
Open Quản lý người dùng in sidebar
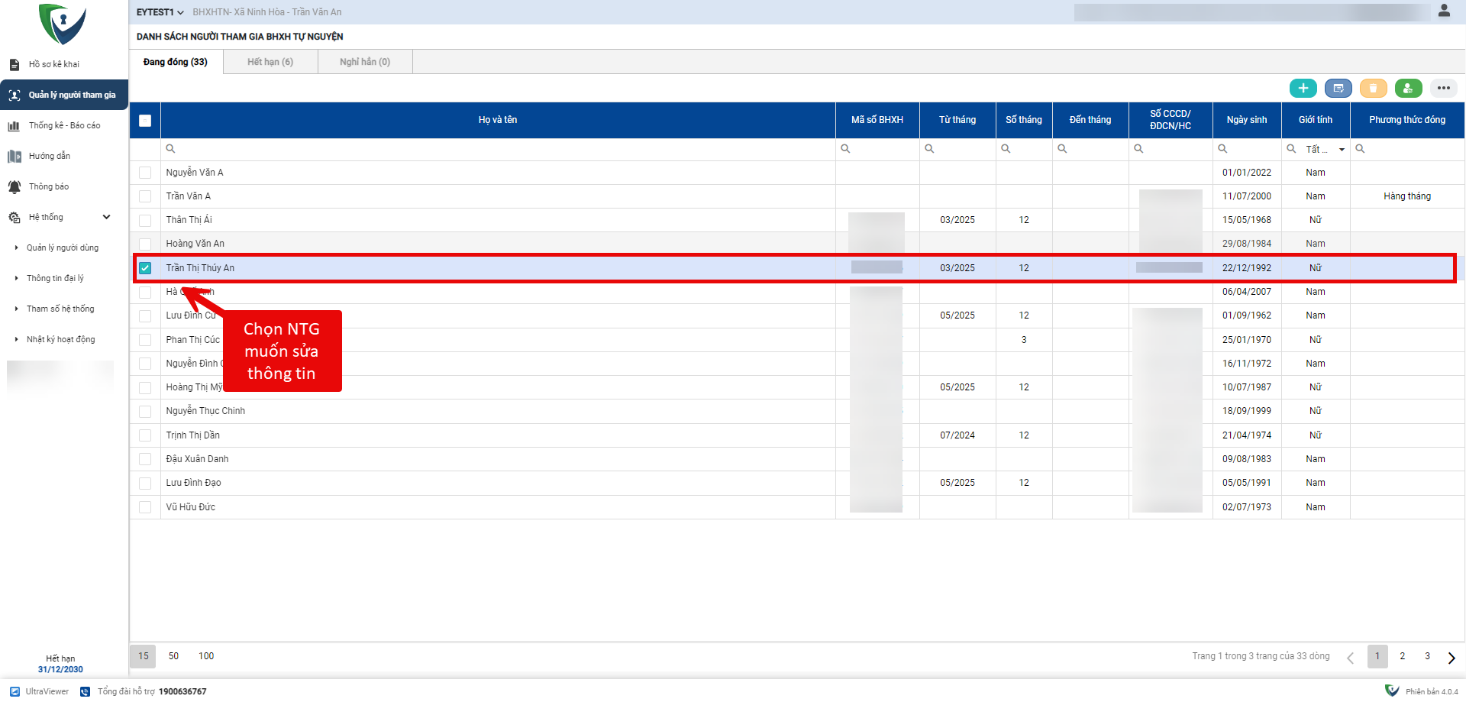[63, 247]
